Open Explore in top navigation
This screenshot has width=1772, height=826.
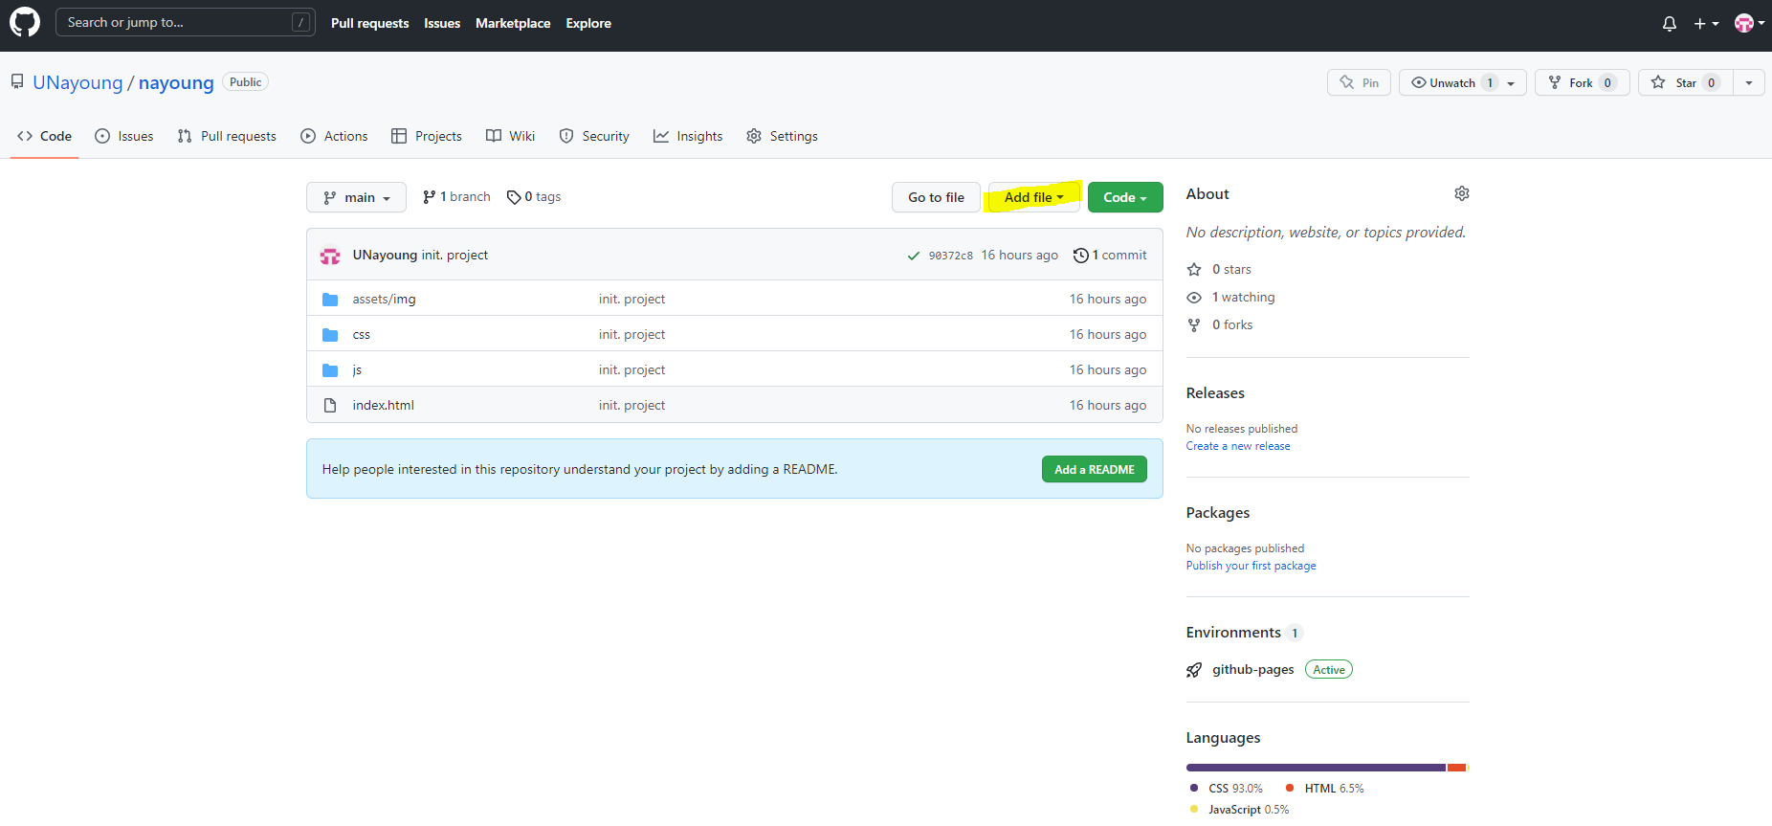point(588,23)
